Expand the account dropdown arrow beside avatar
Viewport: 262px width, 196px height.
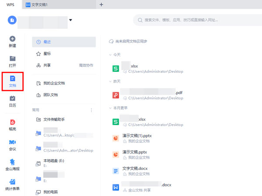coord(70,20)
